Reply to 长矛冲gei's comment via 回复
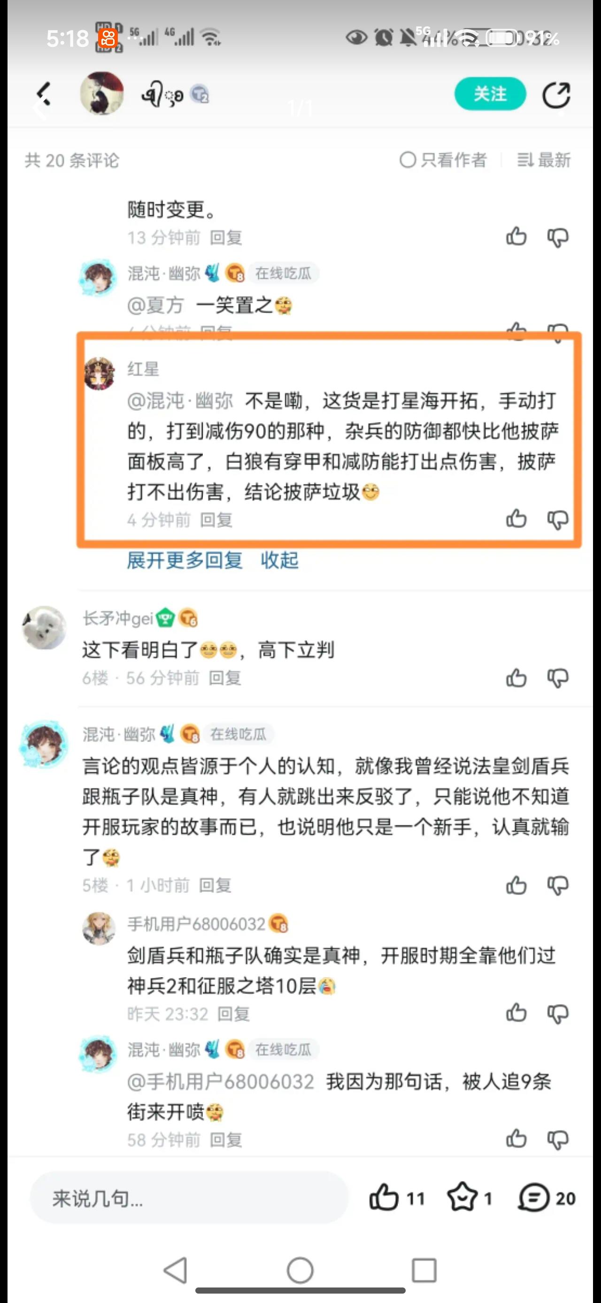The image size is (601, 1303). pos(225,678)
